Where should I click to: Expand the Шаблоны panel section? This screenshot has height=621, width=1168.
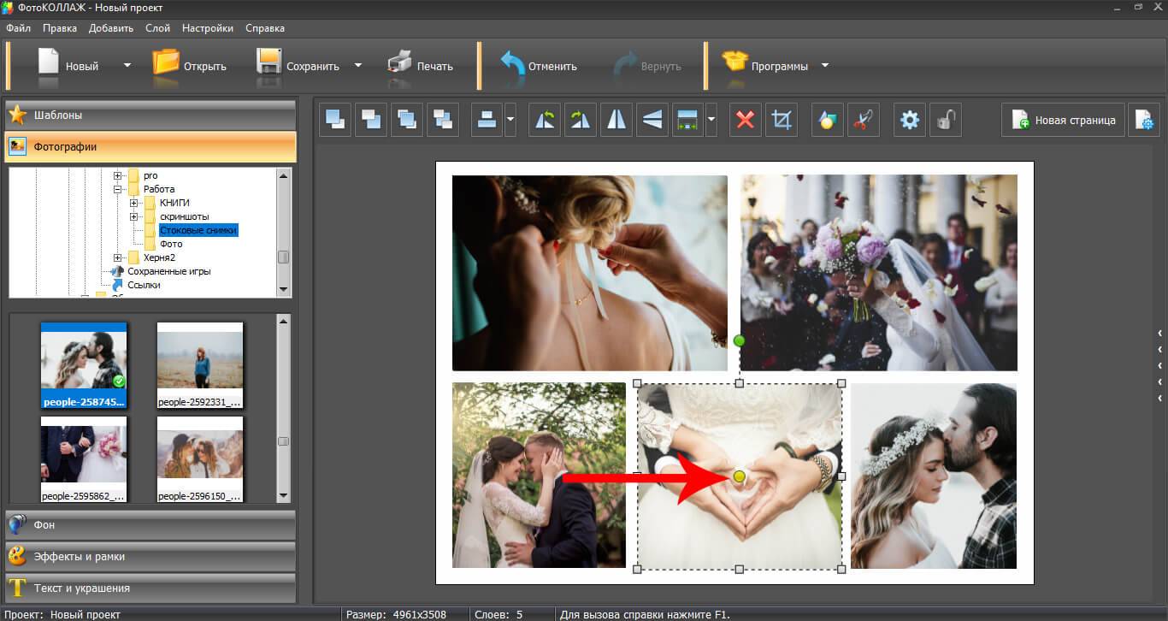[x=150, y=115]
